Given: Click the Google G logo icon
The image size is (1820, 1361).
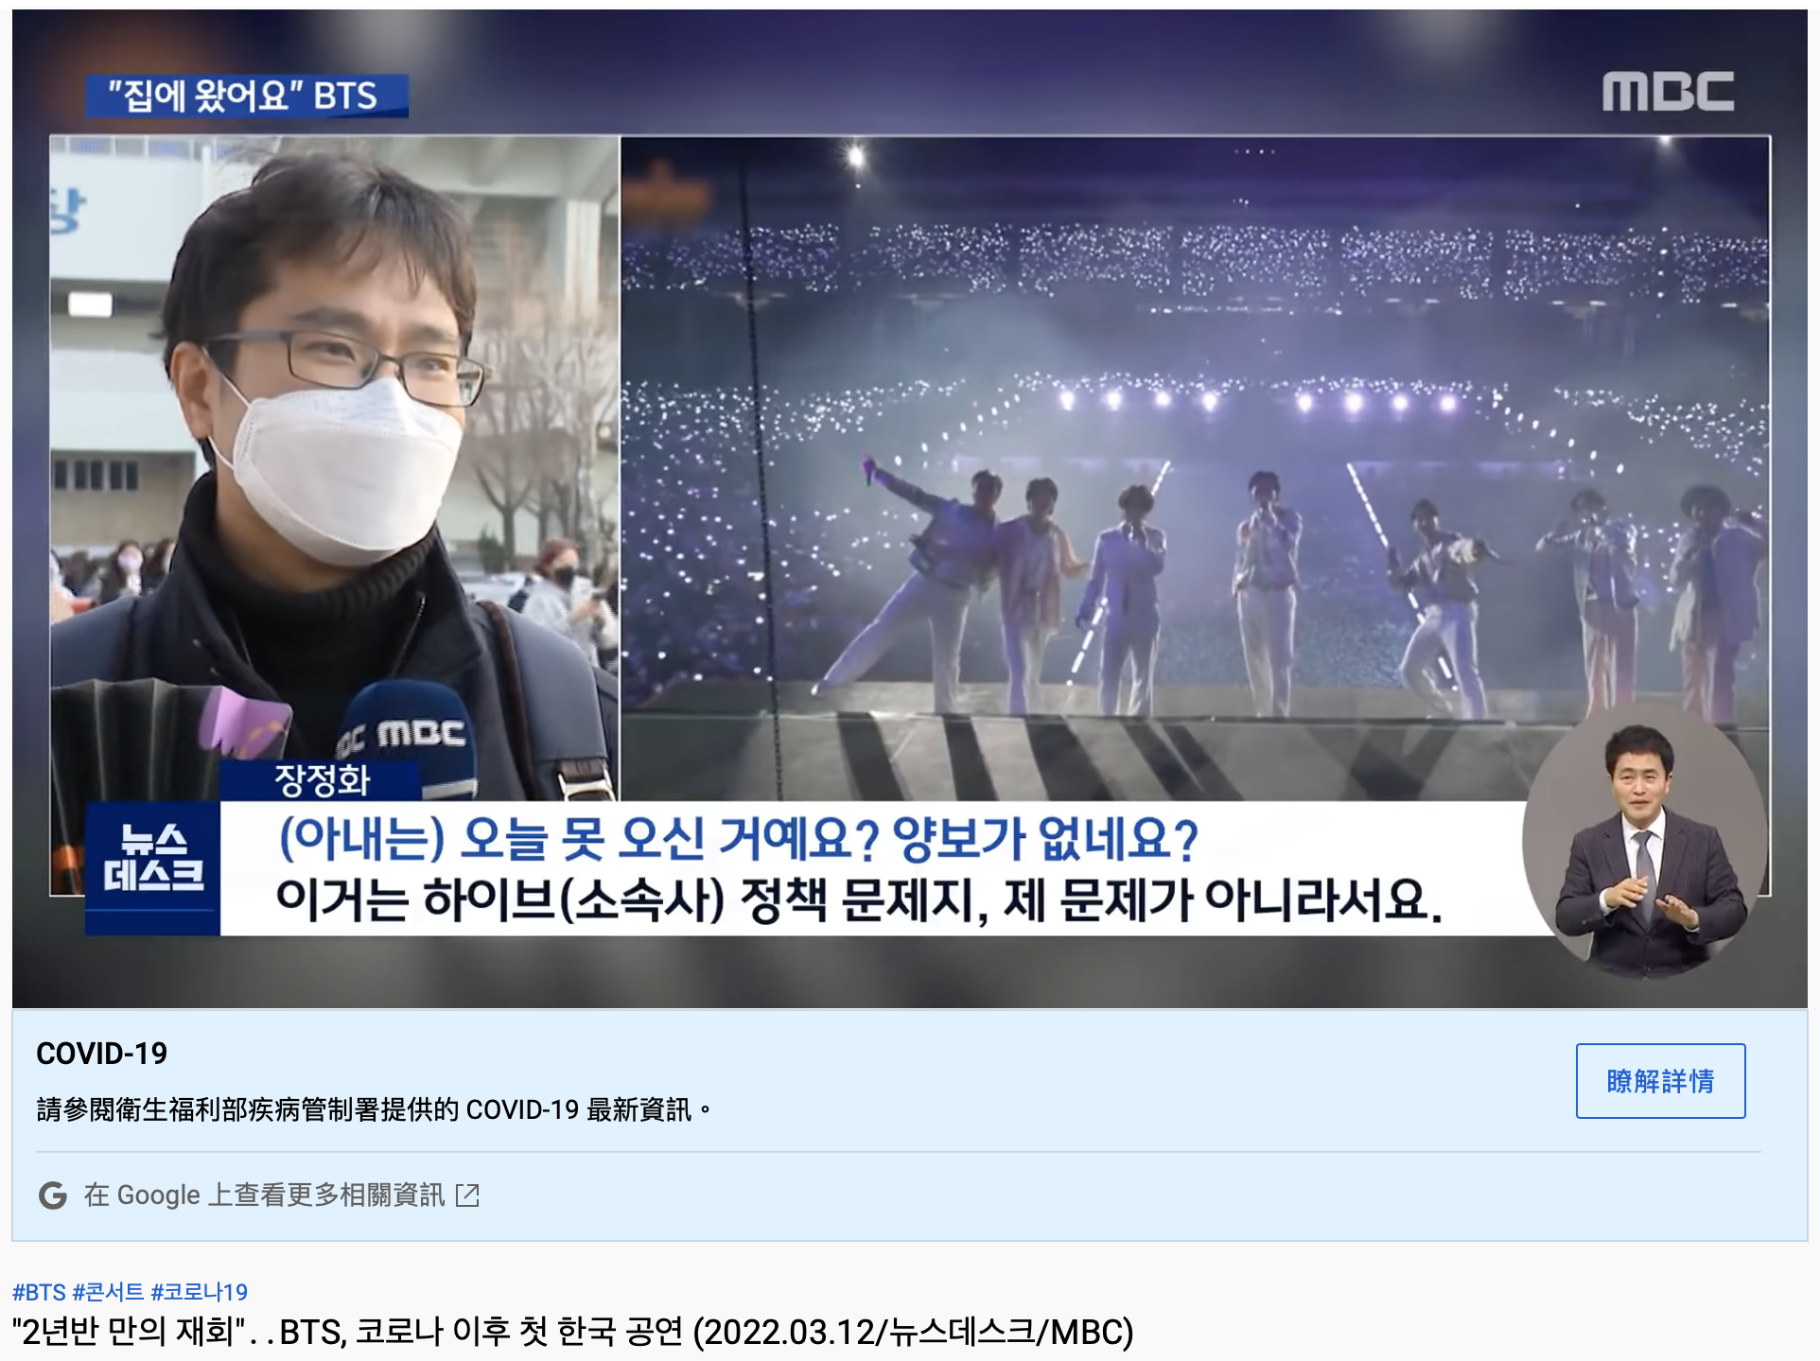Looking at the screenshot, I should (53, 1195).
